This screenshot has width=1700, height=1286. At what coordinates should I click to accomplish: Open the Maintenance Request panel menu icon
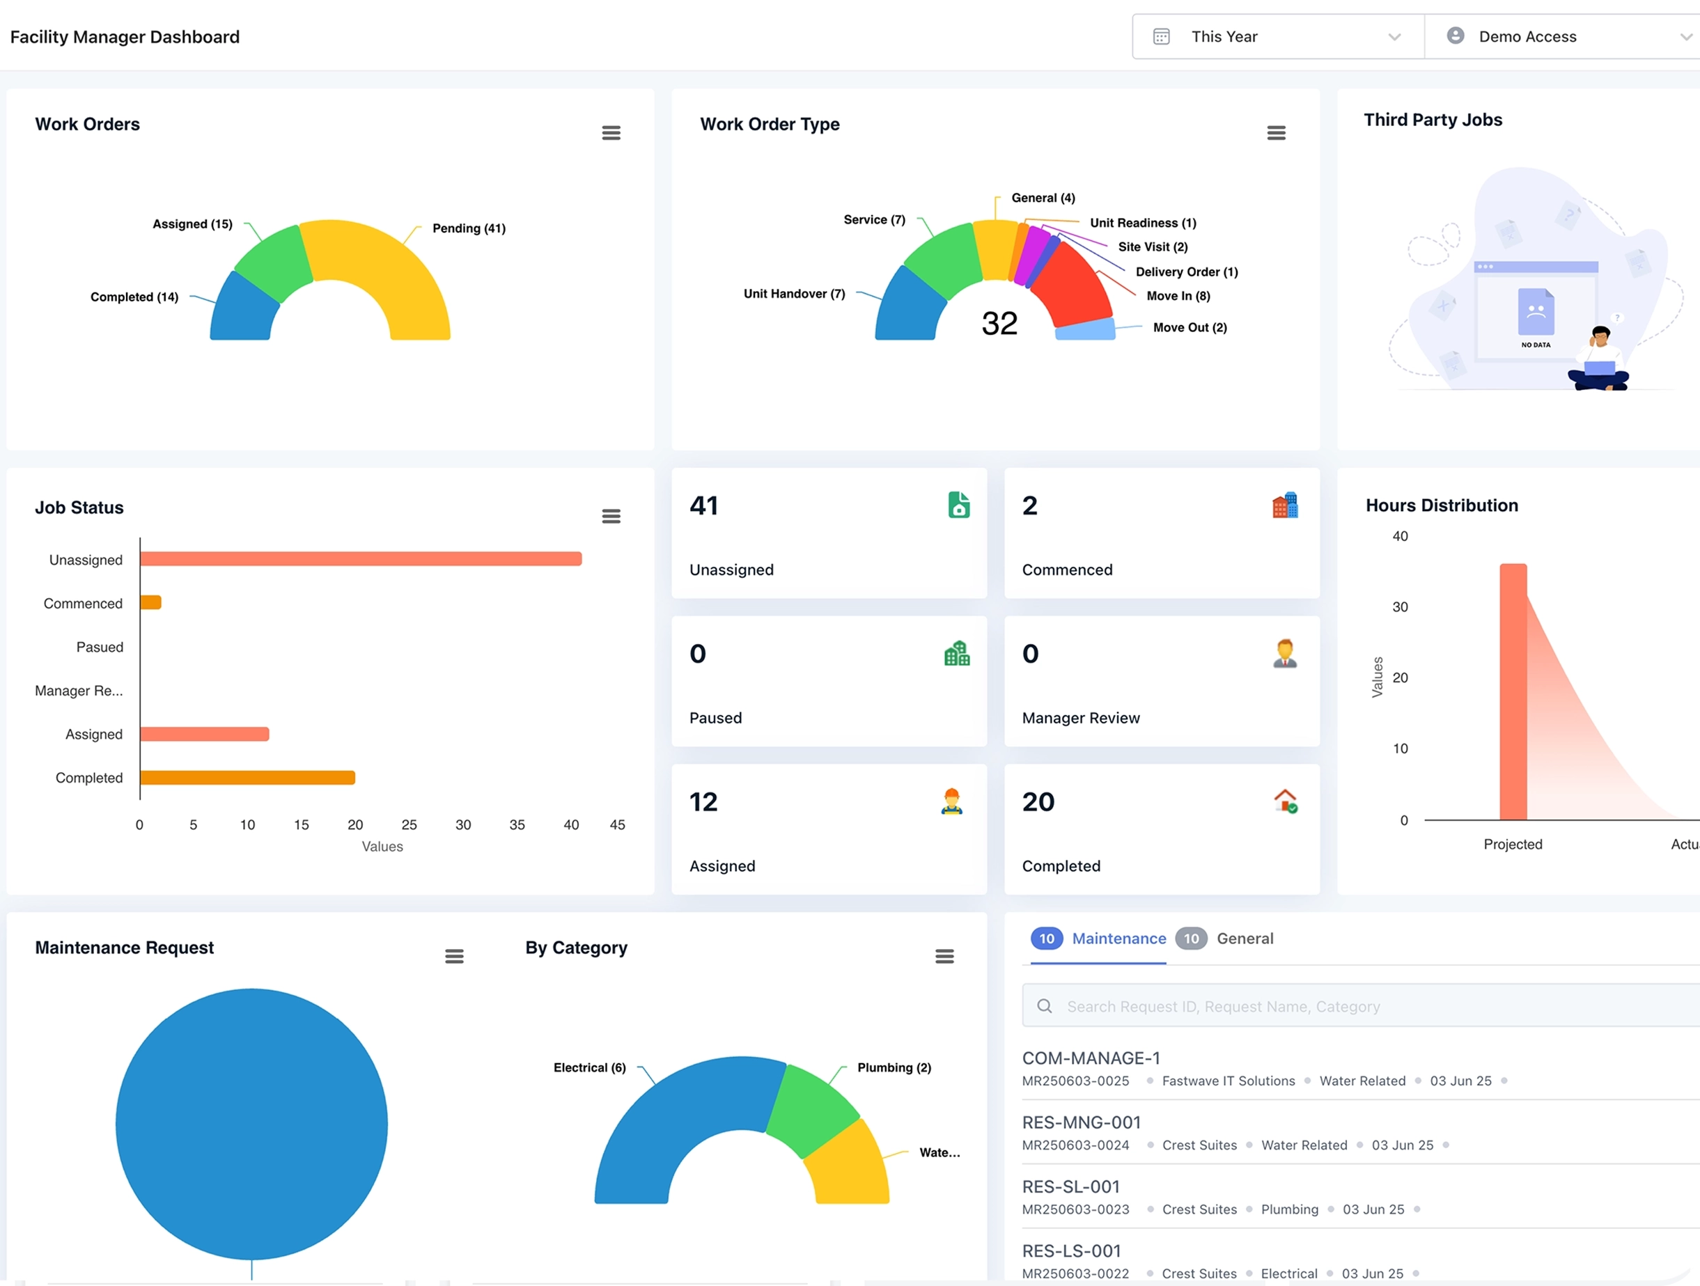(x=454, y=956)
